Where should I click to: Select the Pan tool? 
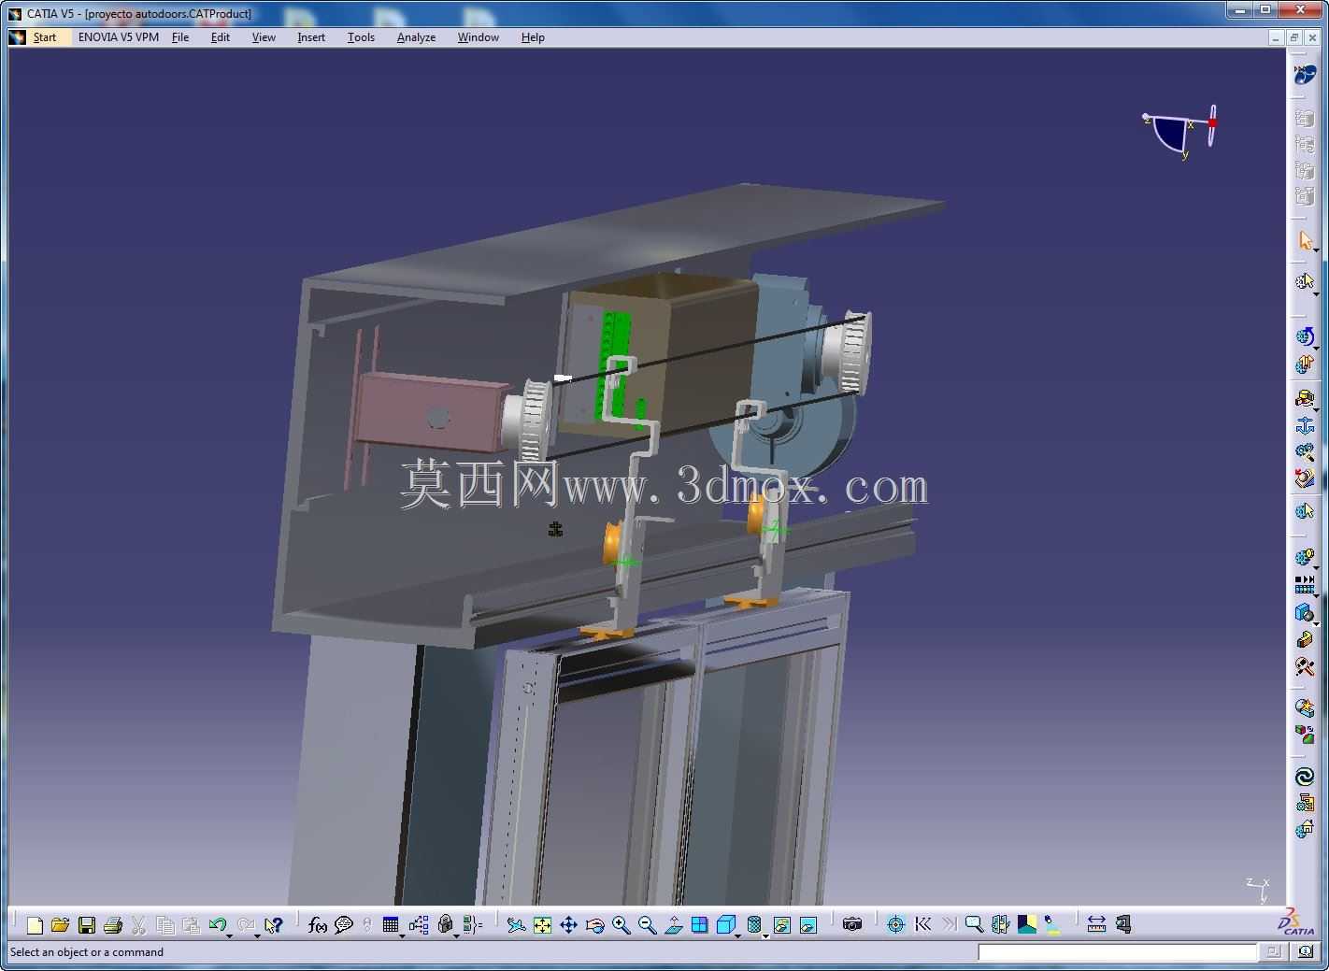[568, 925]
